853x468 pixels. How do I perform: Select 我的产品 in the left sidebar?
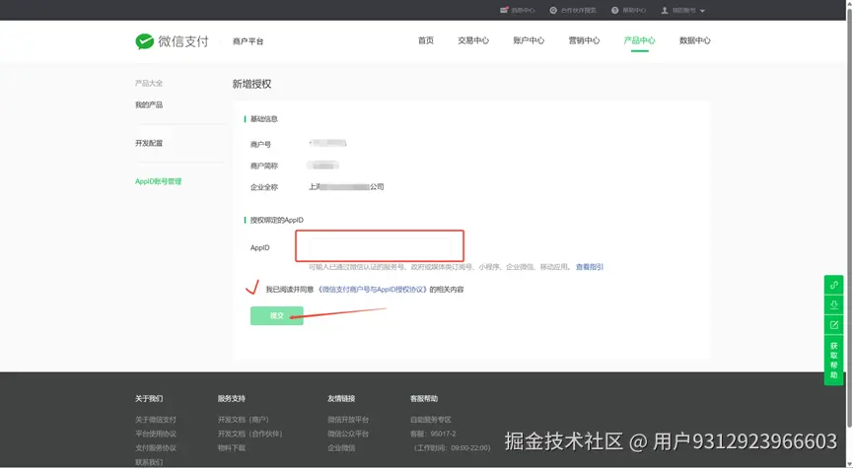click(149, 104)
